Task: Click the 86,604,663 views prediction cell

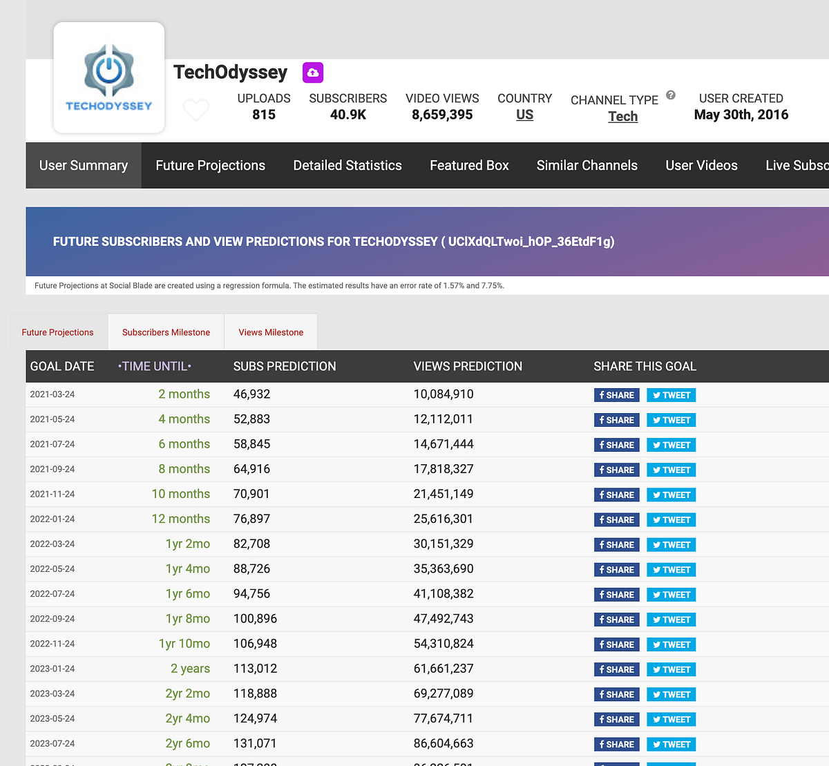Action: pyautogui.click(x=444, y=743)
